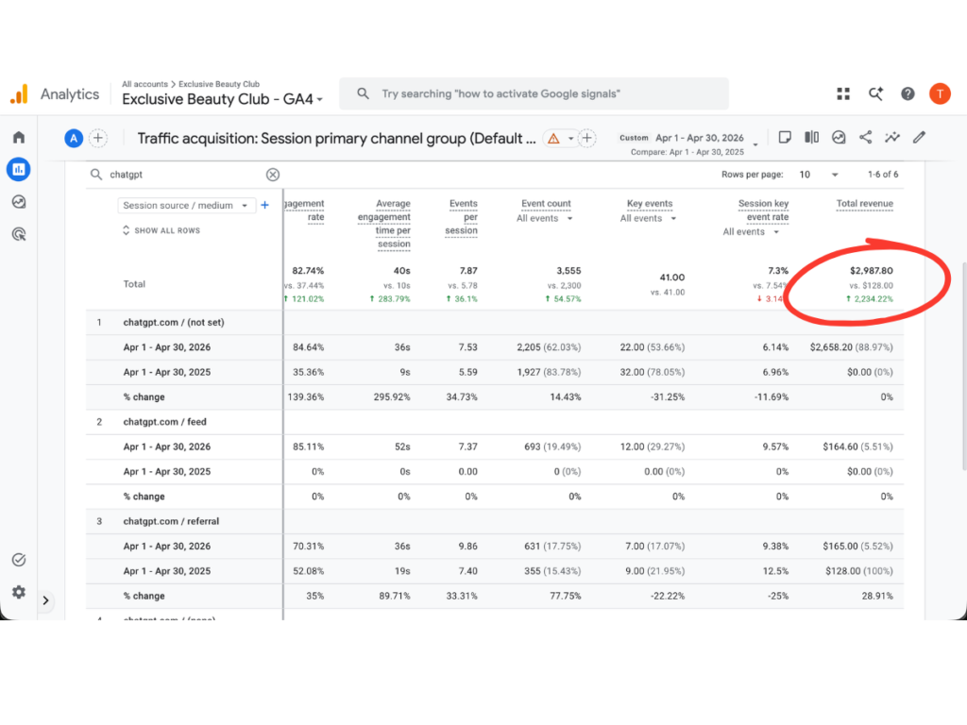Click the page vertical scrollbar

click(x=964, y=366)
